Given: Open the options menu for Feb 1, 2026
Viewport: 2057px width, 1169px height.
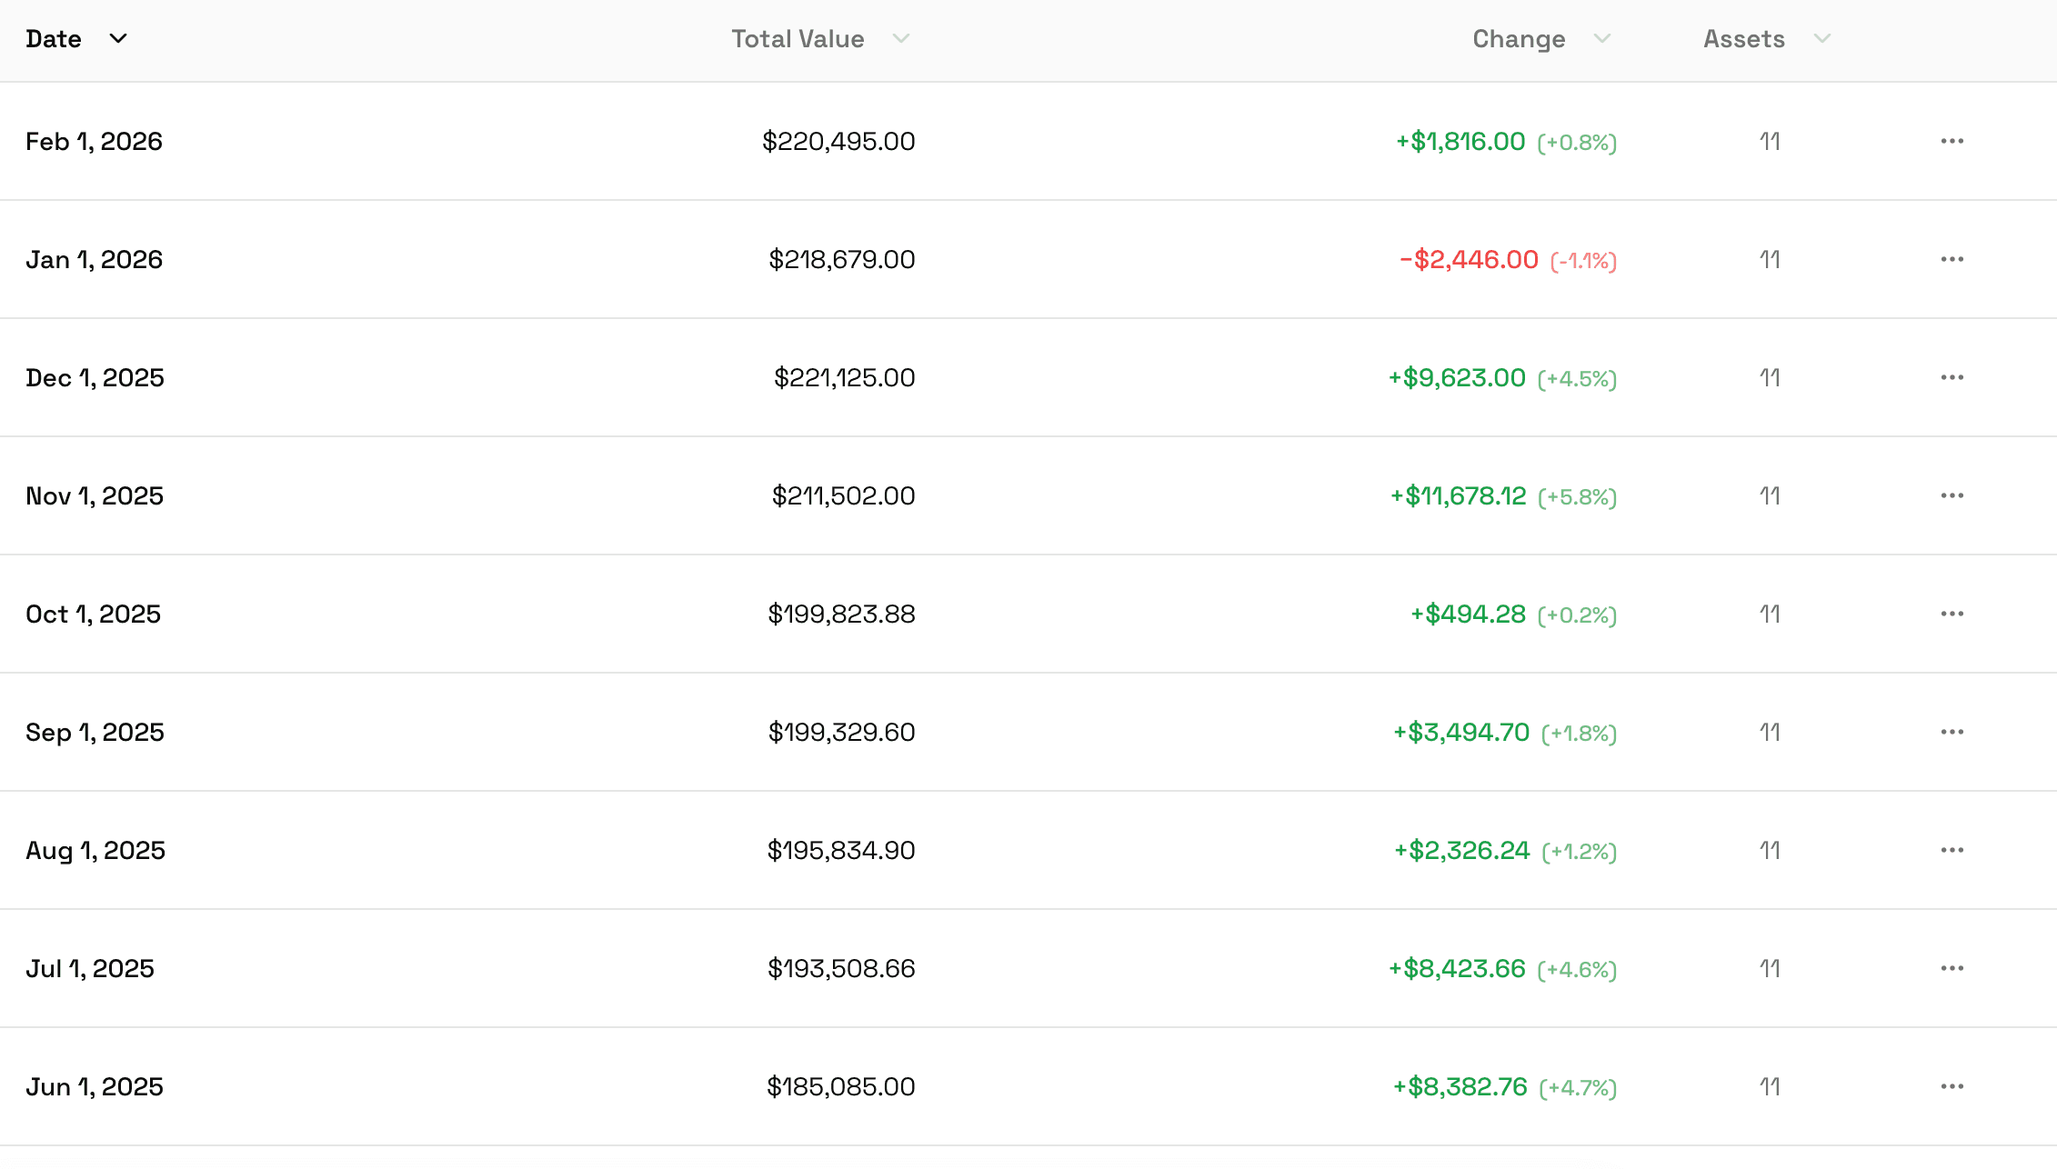Looking at the screenshot, I should (1952, 141).
